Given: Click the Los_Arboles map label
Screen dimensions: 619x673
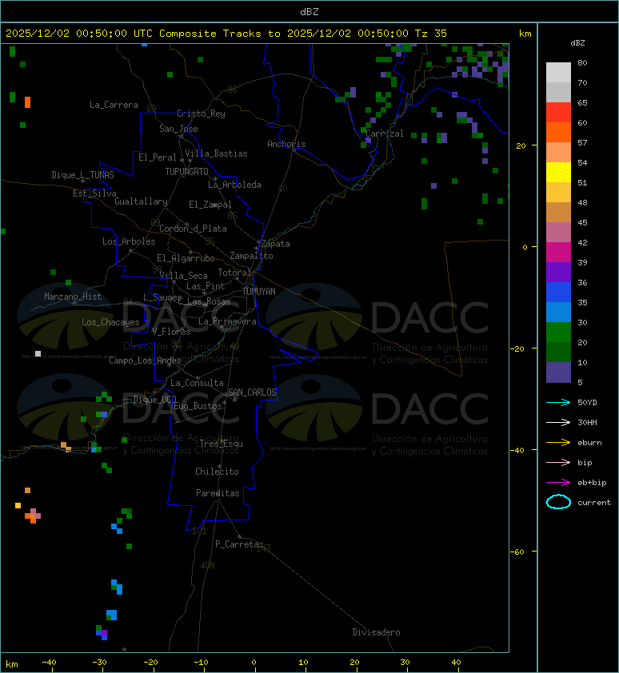Looking at the screenshot, I should [129, 241].
